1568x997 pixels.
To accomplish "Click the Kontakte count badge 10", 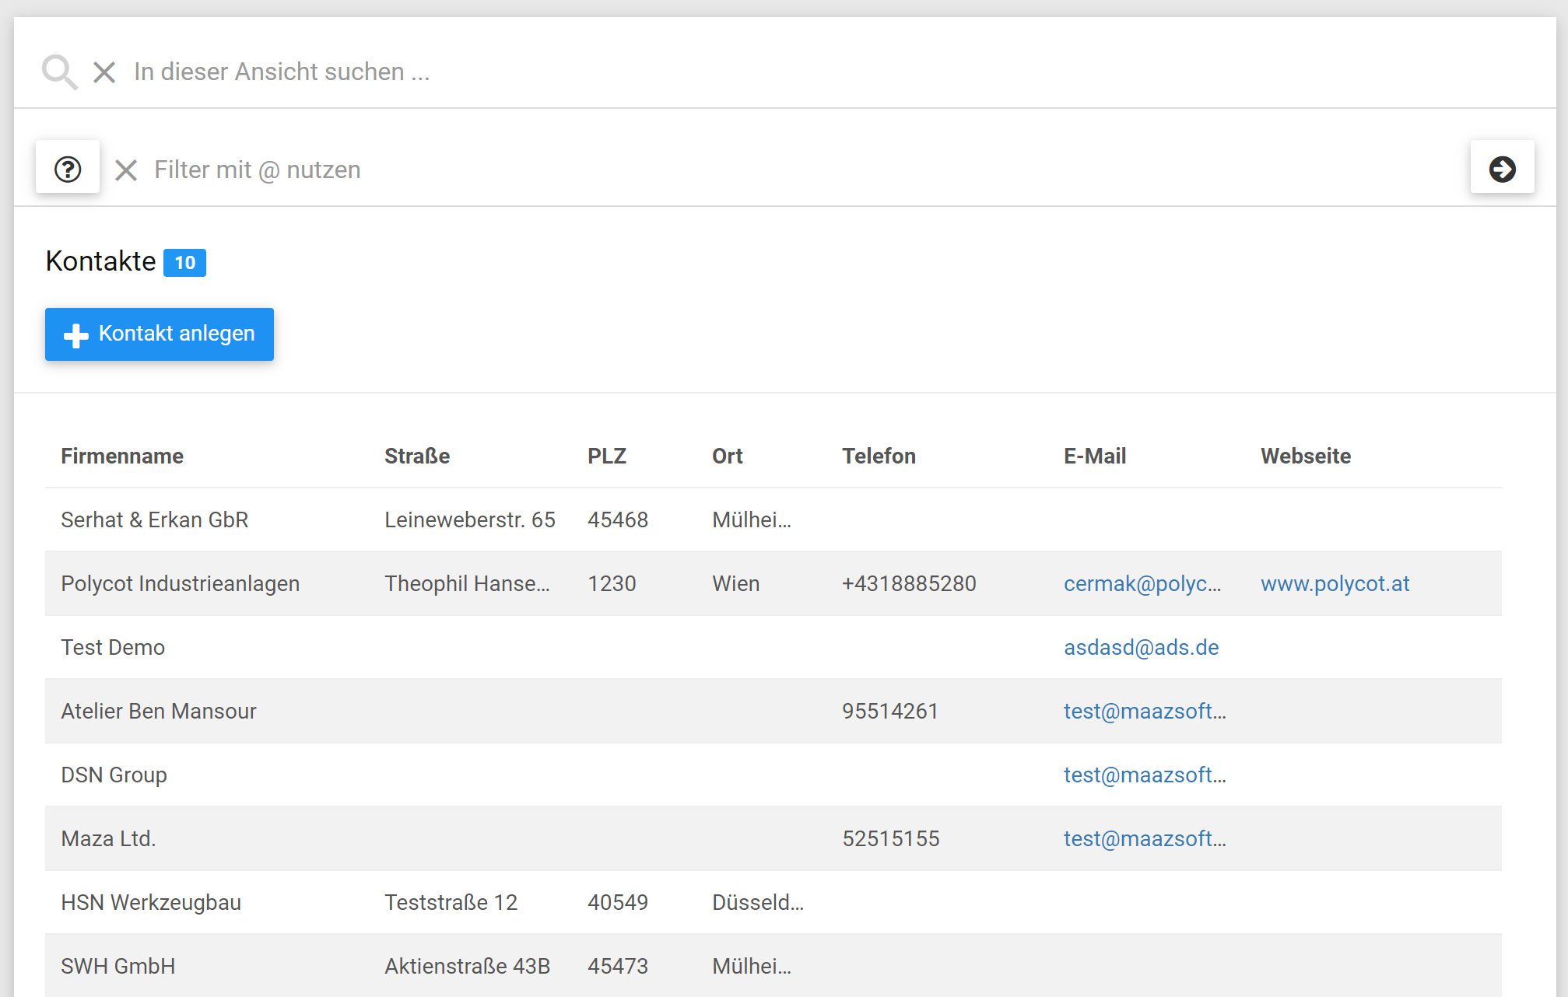I will pyautogui.click(x=184, y=263).
